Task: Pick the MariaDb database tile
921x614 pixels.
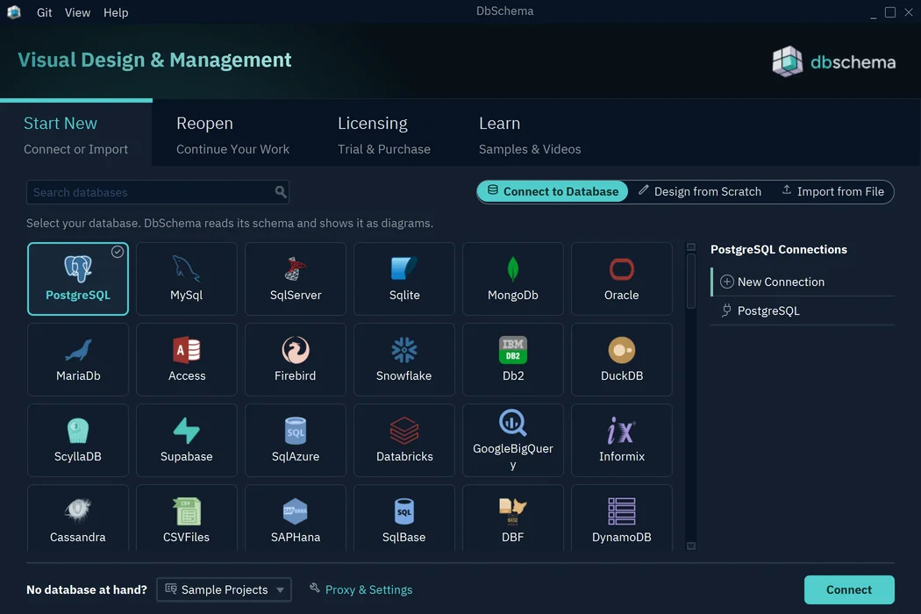Action: pyautogui.click(x=77, y=360)
